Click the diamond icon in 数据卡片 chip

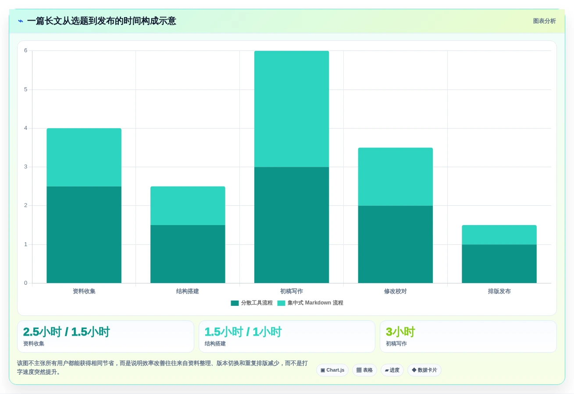(x=414, y=370)
